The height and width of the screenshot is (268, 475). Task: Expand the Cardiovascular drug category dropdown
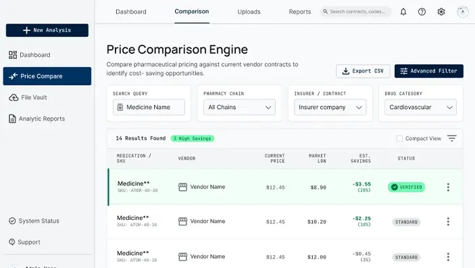coord(420,107)
